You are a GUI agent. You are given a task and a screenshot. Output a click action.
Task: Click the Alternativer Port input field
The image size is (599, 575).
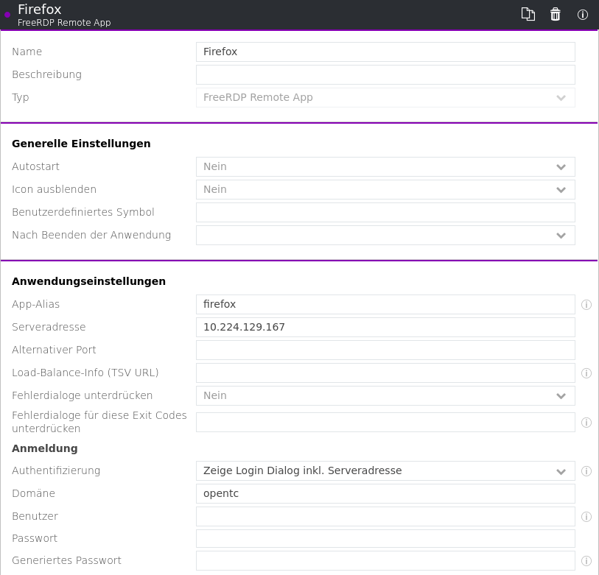[x=385, y=350]
